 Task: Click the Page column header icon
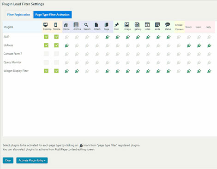(x=107, y=25)
